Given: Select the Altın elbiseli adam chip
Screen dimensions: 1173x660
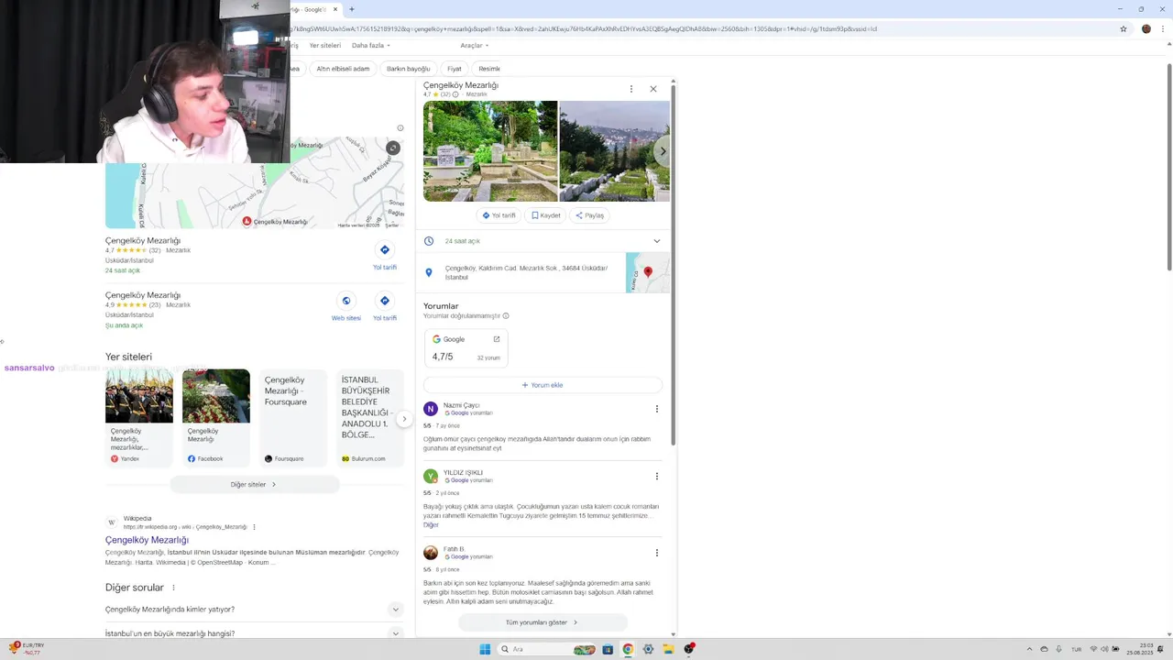Looking at the screenshot, I should [x=343, y=69].
